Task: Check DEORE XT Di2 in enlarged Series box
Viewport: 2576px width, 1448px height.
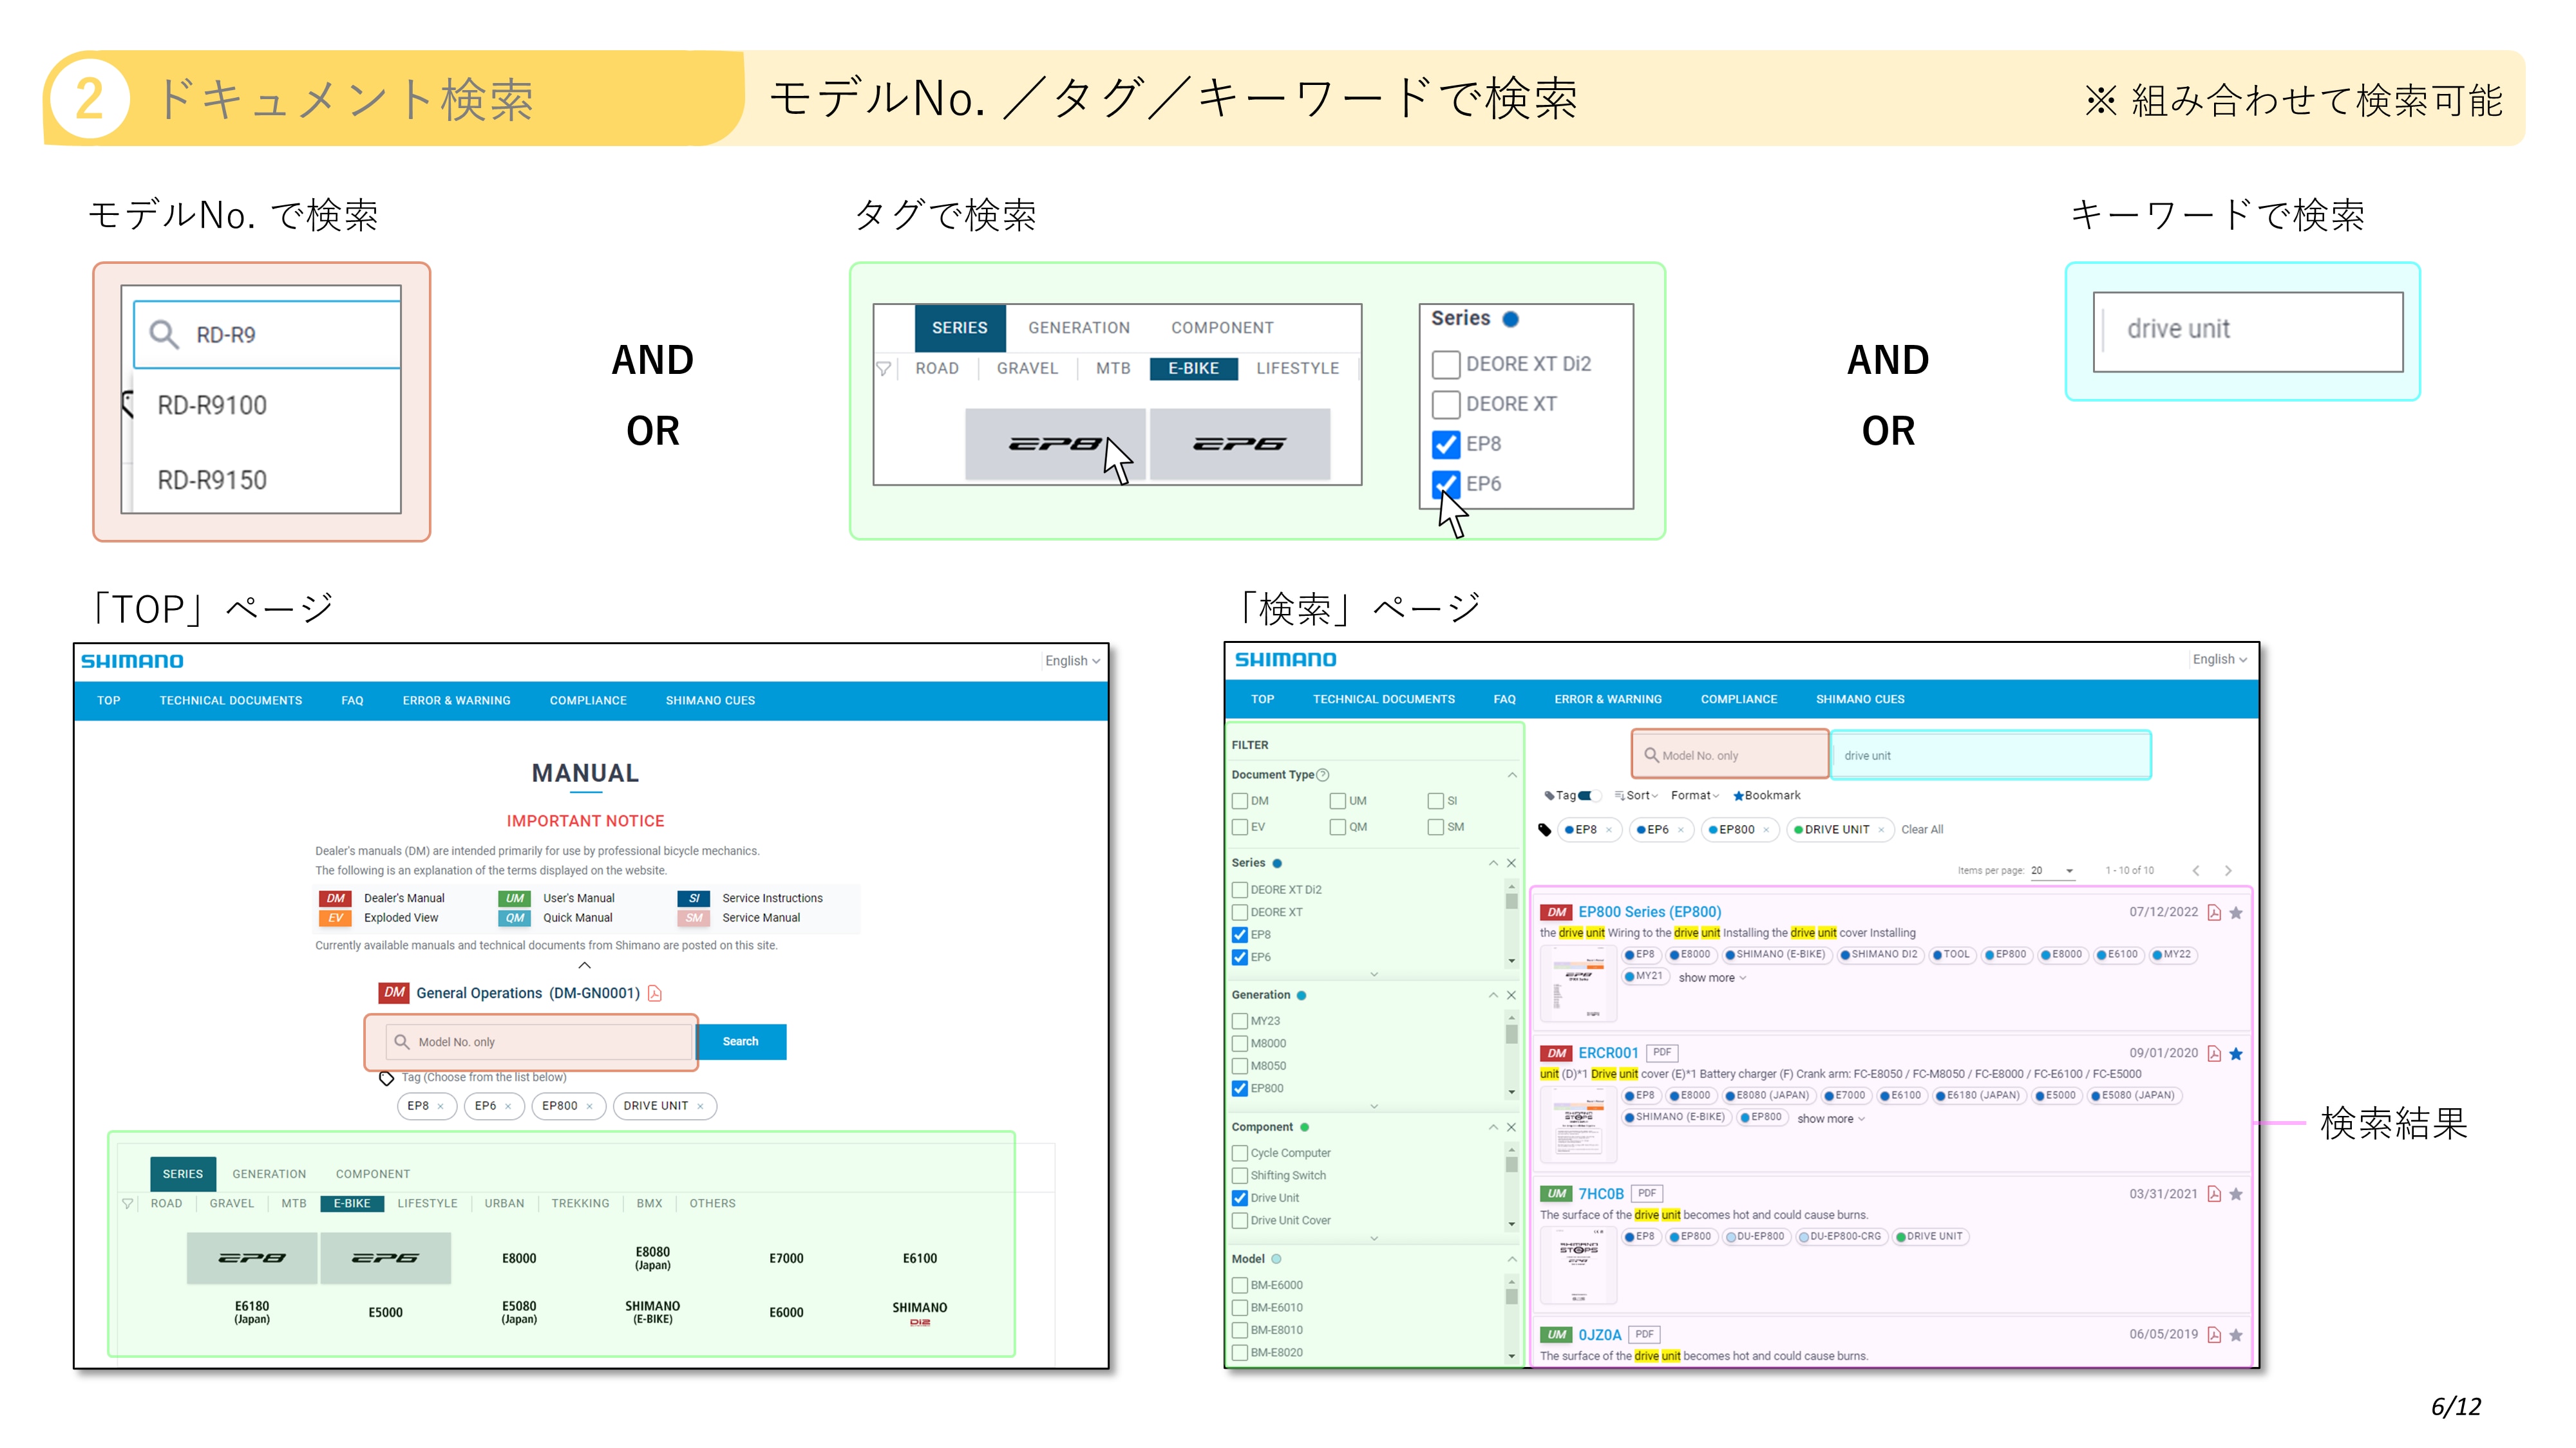Action: [1446, 365]
